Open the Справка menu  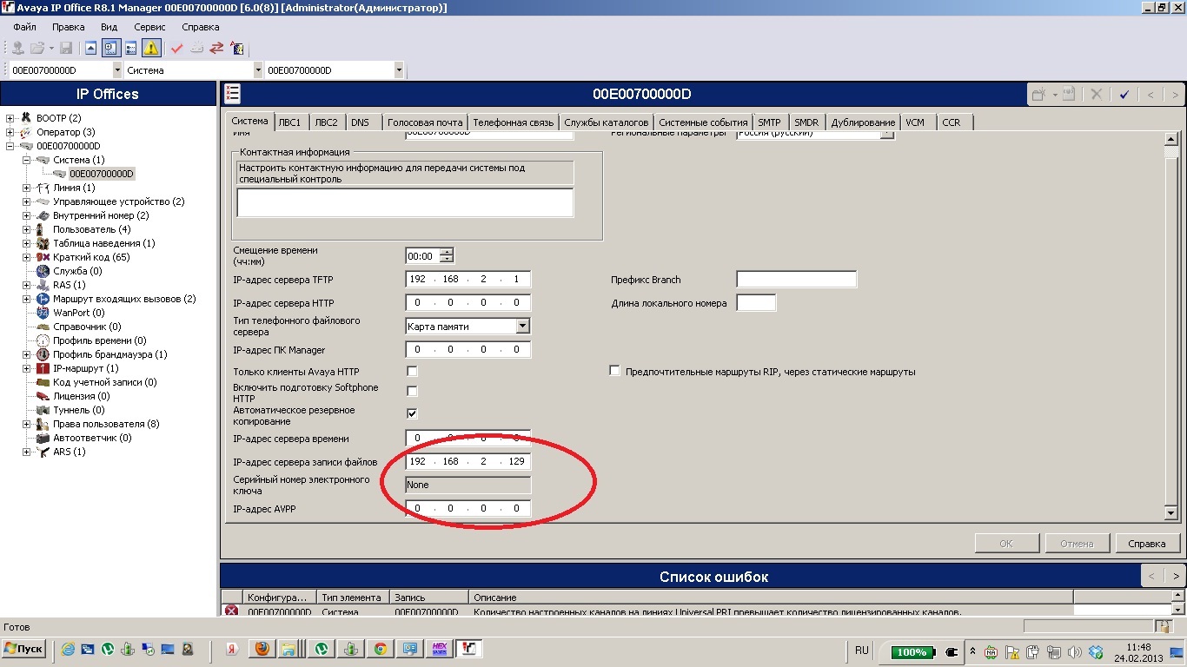(x=200, y=27)
